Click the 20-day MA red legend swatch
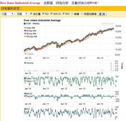 25,31
